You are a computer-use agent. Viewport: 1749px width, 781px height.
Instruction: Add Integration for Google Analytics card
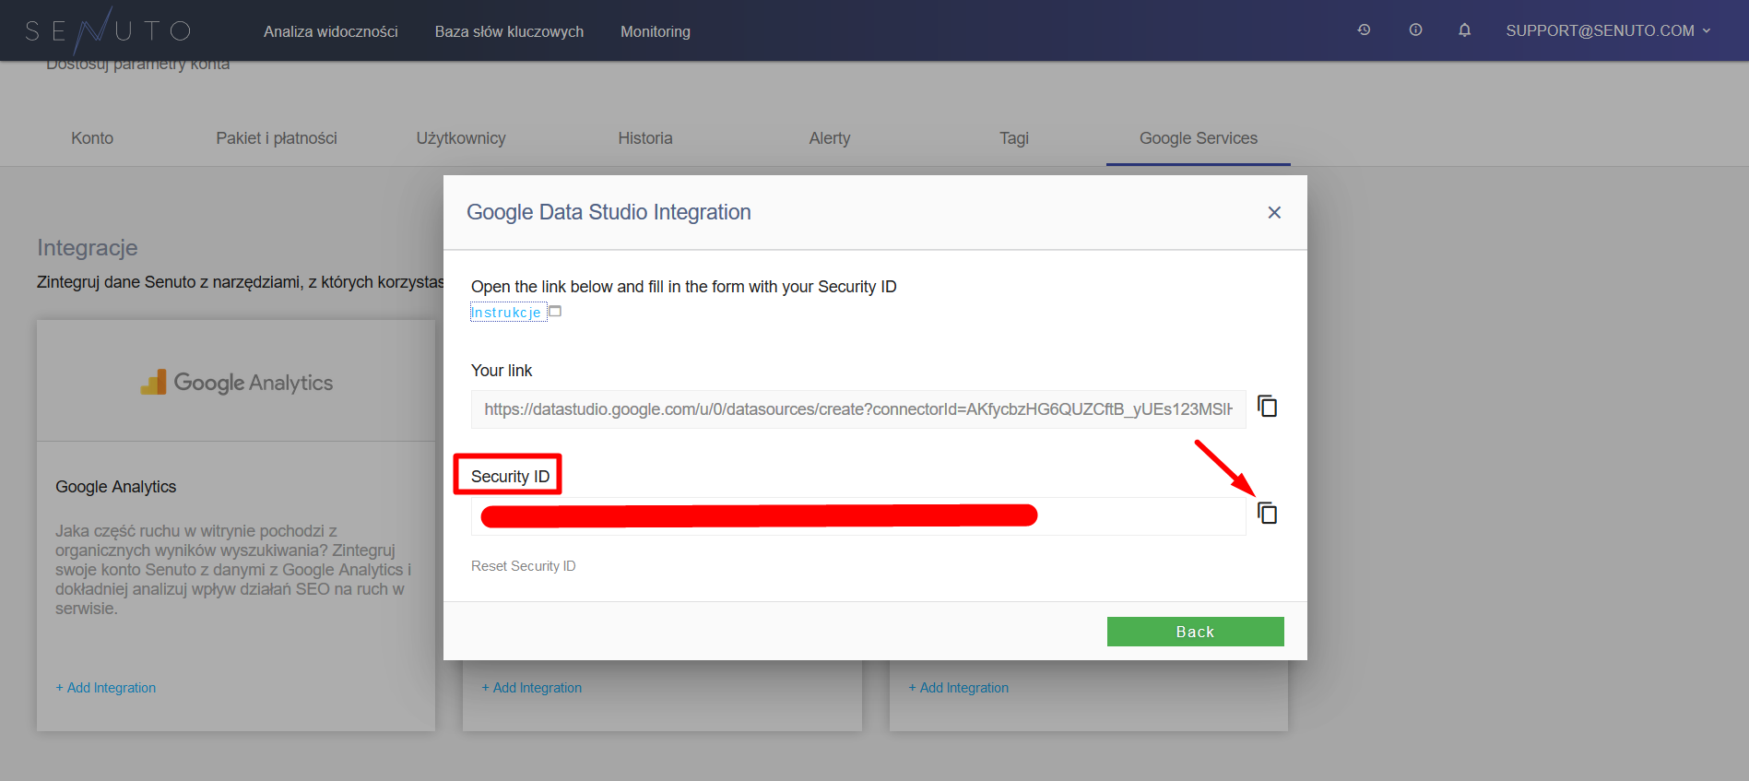pos(106,688)
